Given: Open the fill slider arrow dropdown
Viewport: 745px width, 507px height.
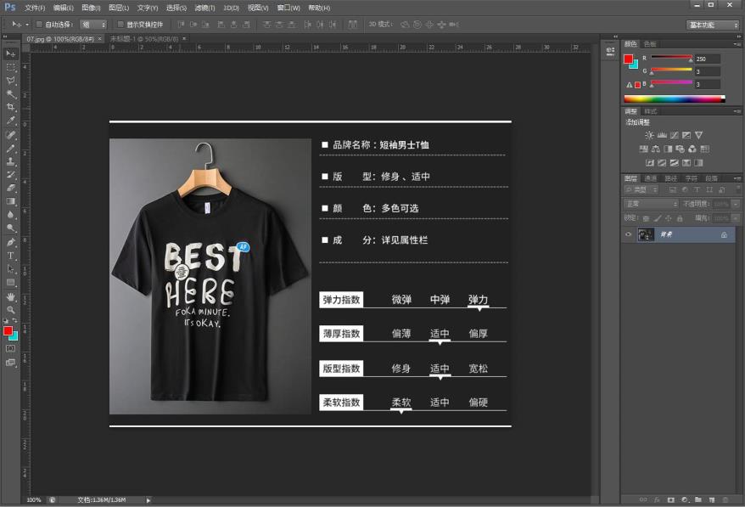Looking at the screenshot, I should [x=736, y=218].
